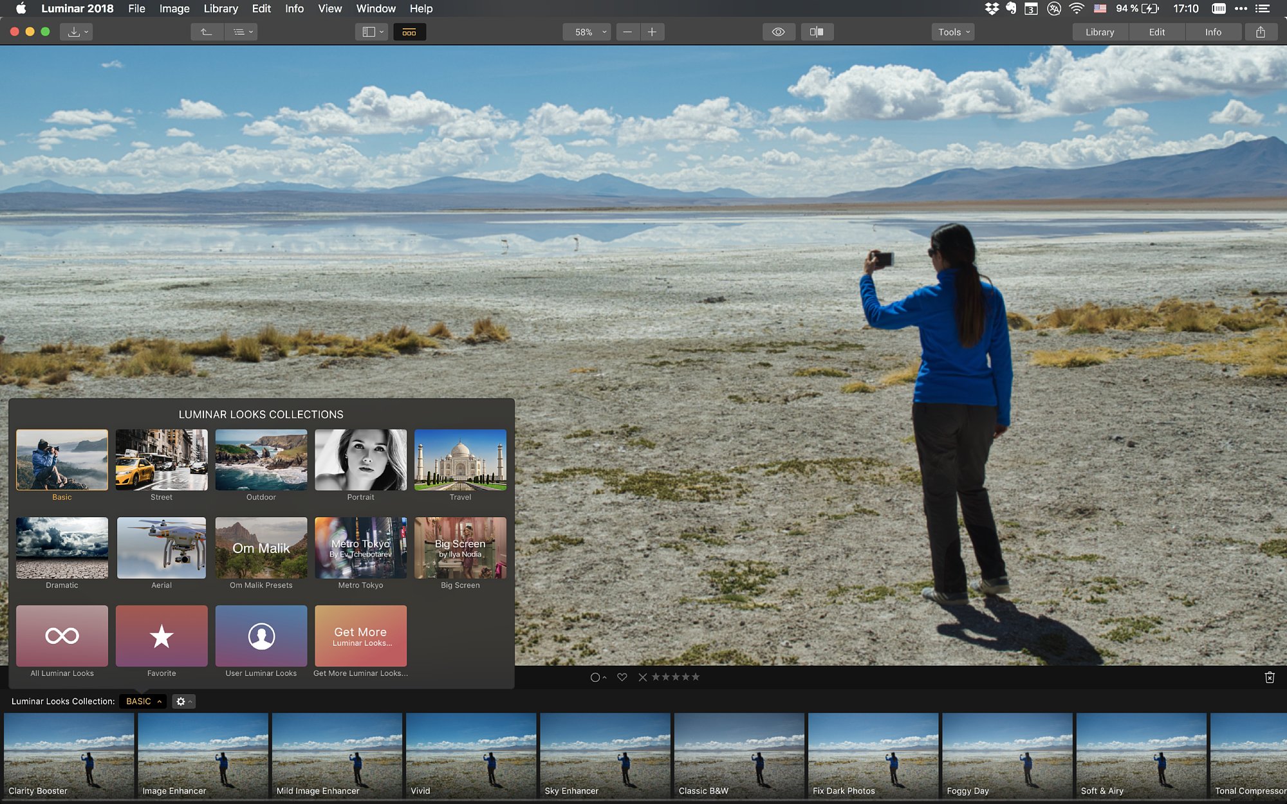Expand the BASIC looks collection dropdown
Image resolution: width=1287 pixels, height=804 pixels.
pyautogui.click(x=143, y=701)
